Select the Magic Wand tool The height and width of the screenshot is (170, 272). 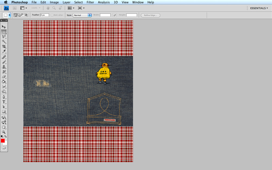click(4, 42)
